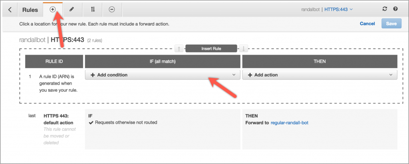This screenshot has height=164, width=409.
Task: Select the Rules tab label
Action: [x=30, y=10]
